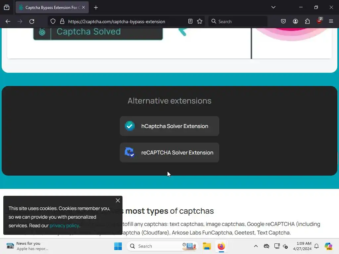Show site security padlock information
Viewport: 339px width, 254px height.
pos(62,21)
